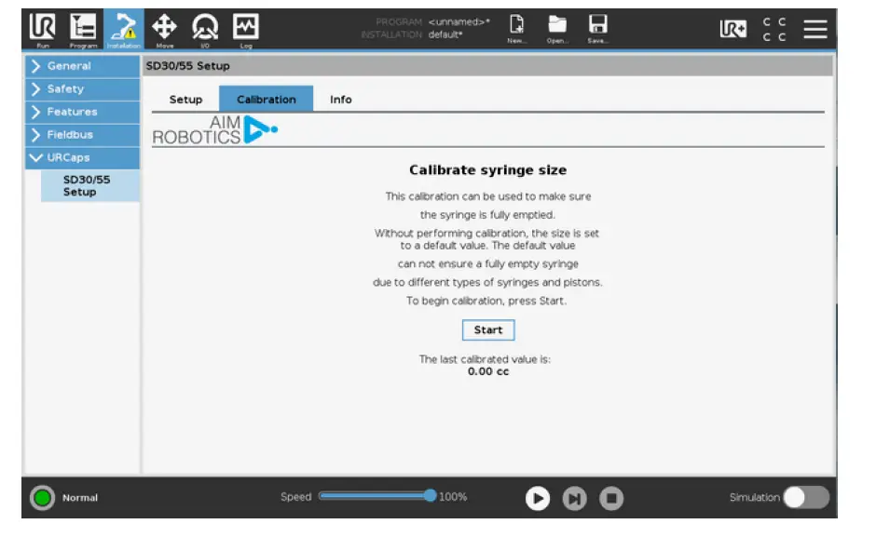Image resolution: width=876 pixels, height=551 pixels.
Task: Open the hamburger menu
Action: point(815,29)
